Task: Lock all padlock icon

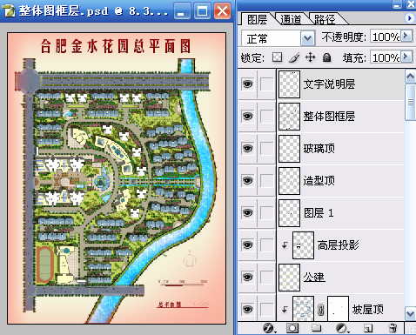Action: (326, 57)
